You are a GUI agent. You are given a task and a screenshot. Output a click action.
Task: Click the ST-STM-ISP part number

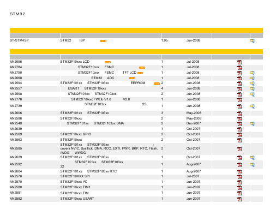click(19, 40)
